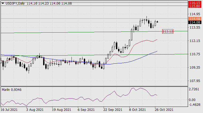This screenshot has height=113, width=203.
Task: Click the 107.95 price axis value
Action: 195,81
